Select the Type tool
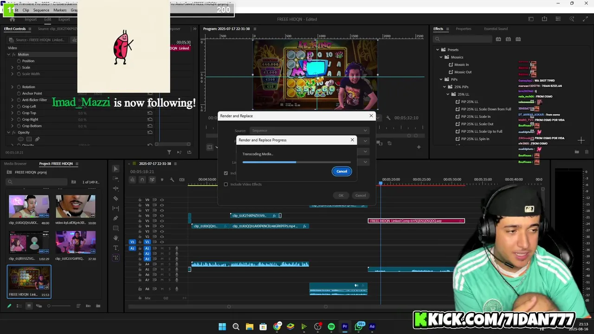The width and height of the screenshot is (594, 334). click(116, 248)
